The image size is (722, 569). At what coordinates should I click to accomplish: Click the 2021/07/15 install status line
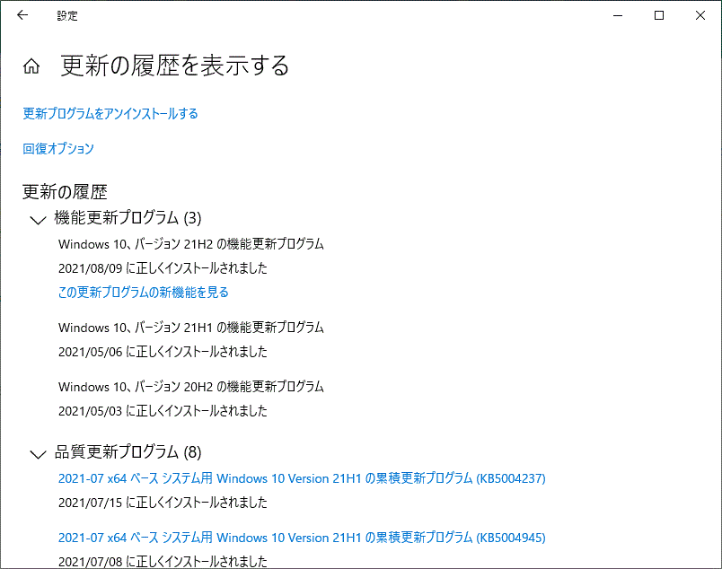click(x=163, y=503)
